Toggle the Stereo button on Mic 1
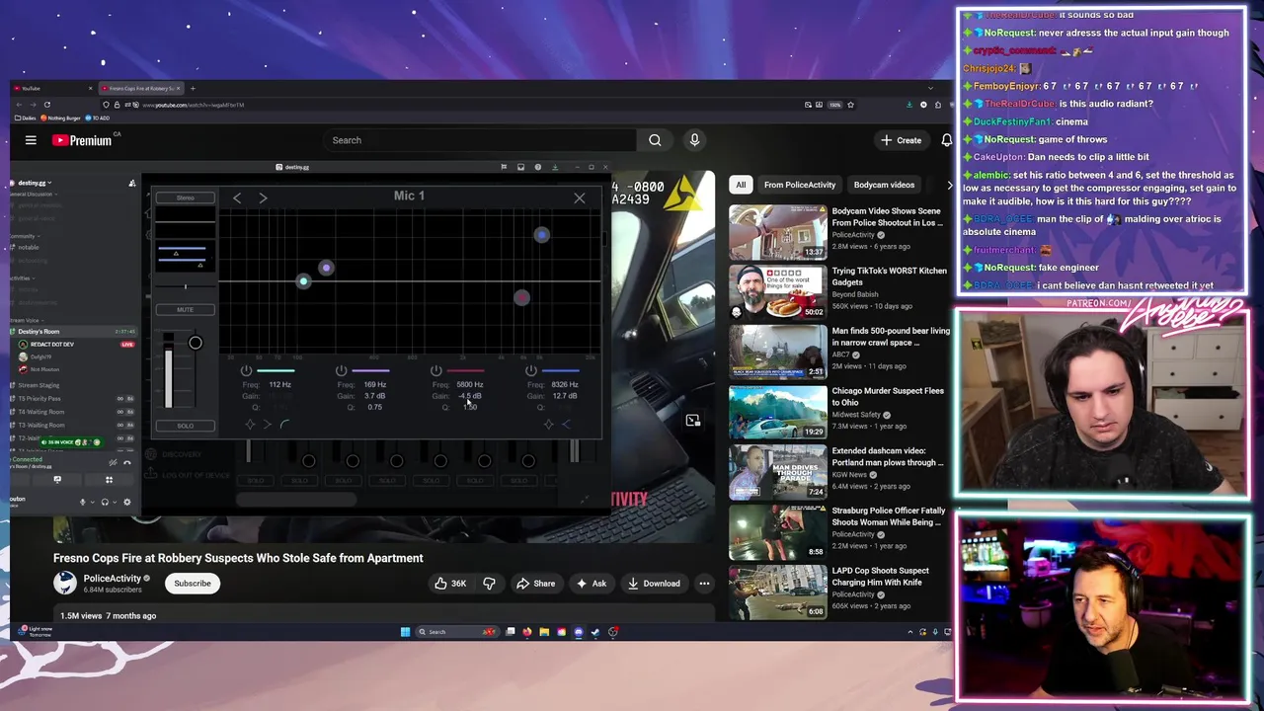This screenshot has width=1264, height=711. pos(185,198)
